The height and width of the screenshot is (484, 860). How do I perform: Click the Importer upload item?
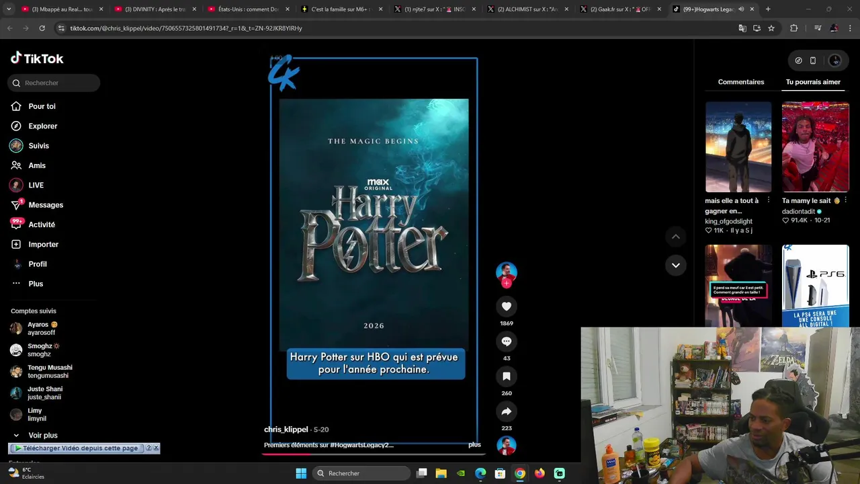point(35,244)
